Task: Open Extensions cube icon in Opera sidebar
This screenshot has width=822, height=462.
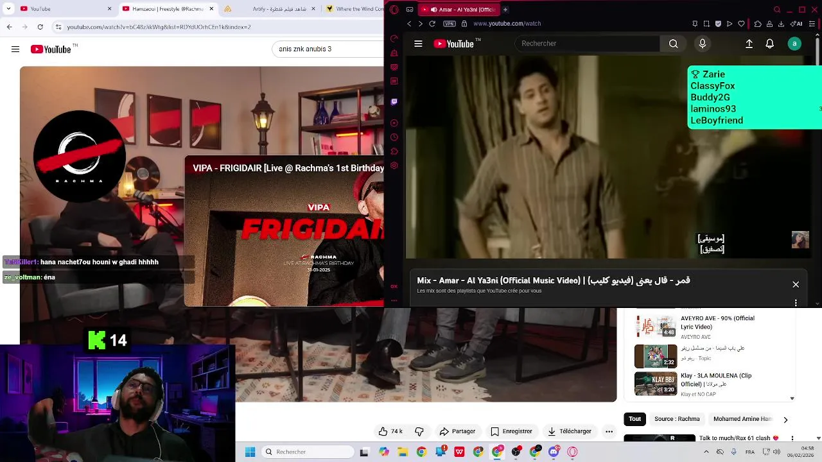Action: coord(394,151)
